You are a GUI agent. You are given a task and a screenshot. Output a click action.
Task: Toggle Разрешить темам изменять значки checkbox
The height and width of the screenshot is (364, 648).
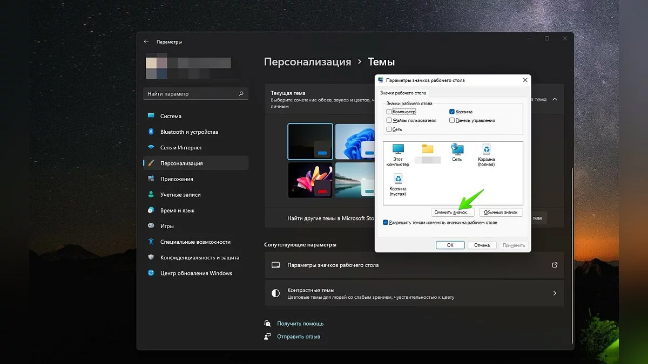385,222
